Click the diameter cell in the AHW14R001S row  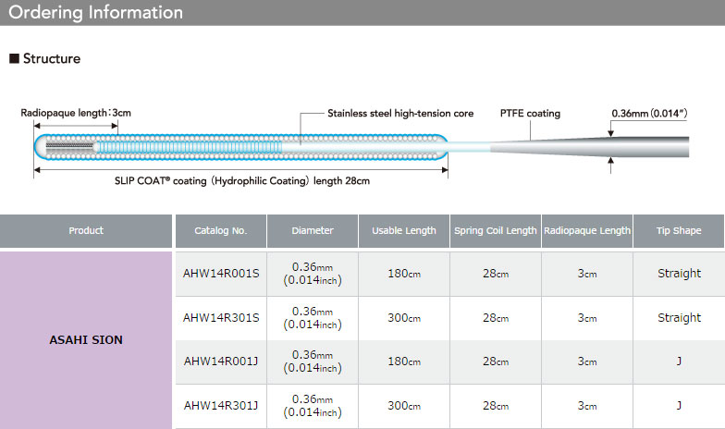[x=313, y=274]
